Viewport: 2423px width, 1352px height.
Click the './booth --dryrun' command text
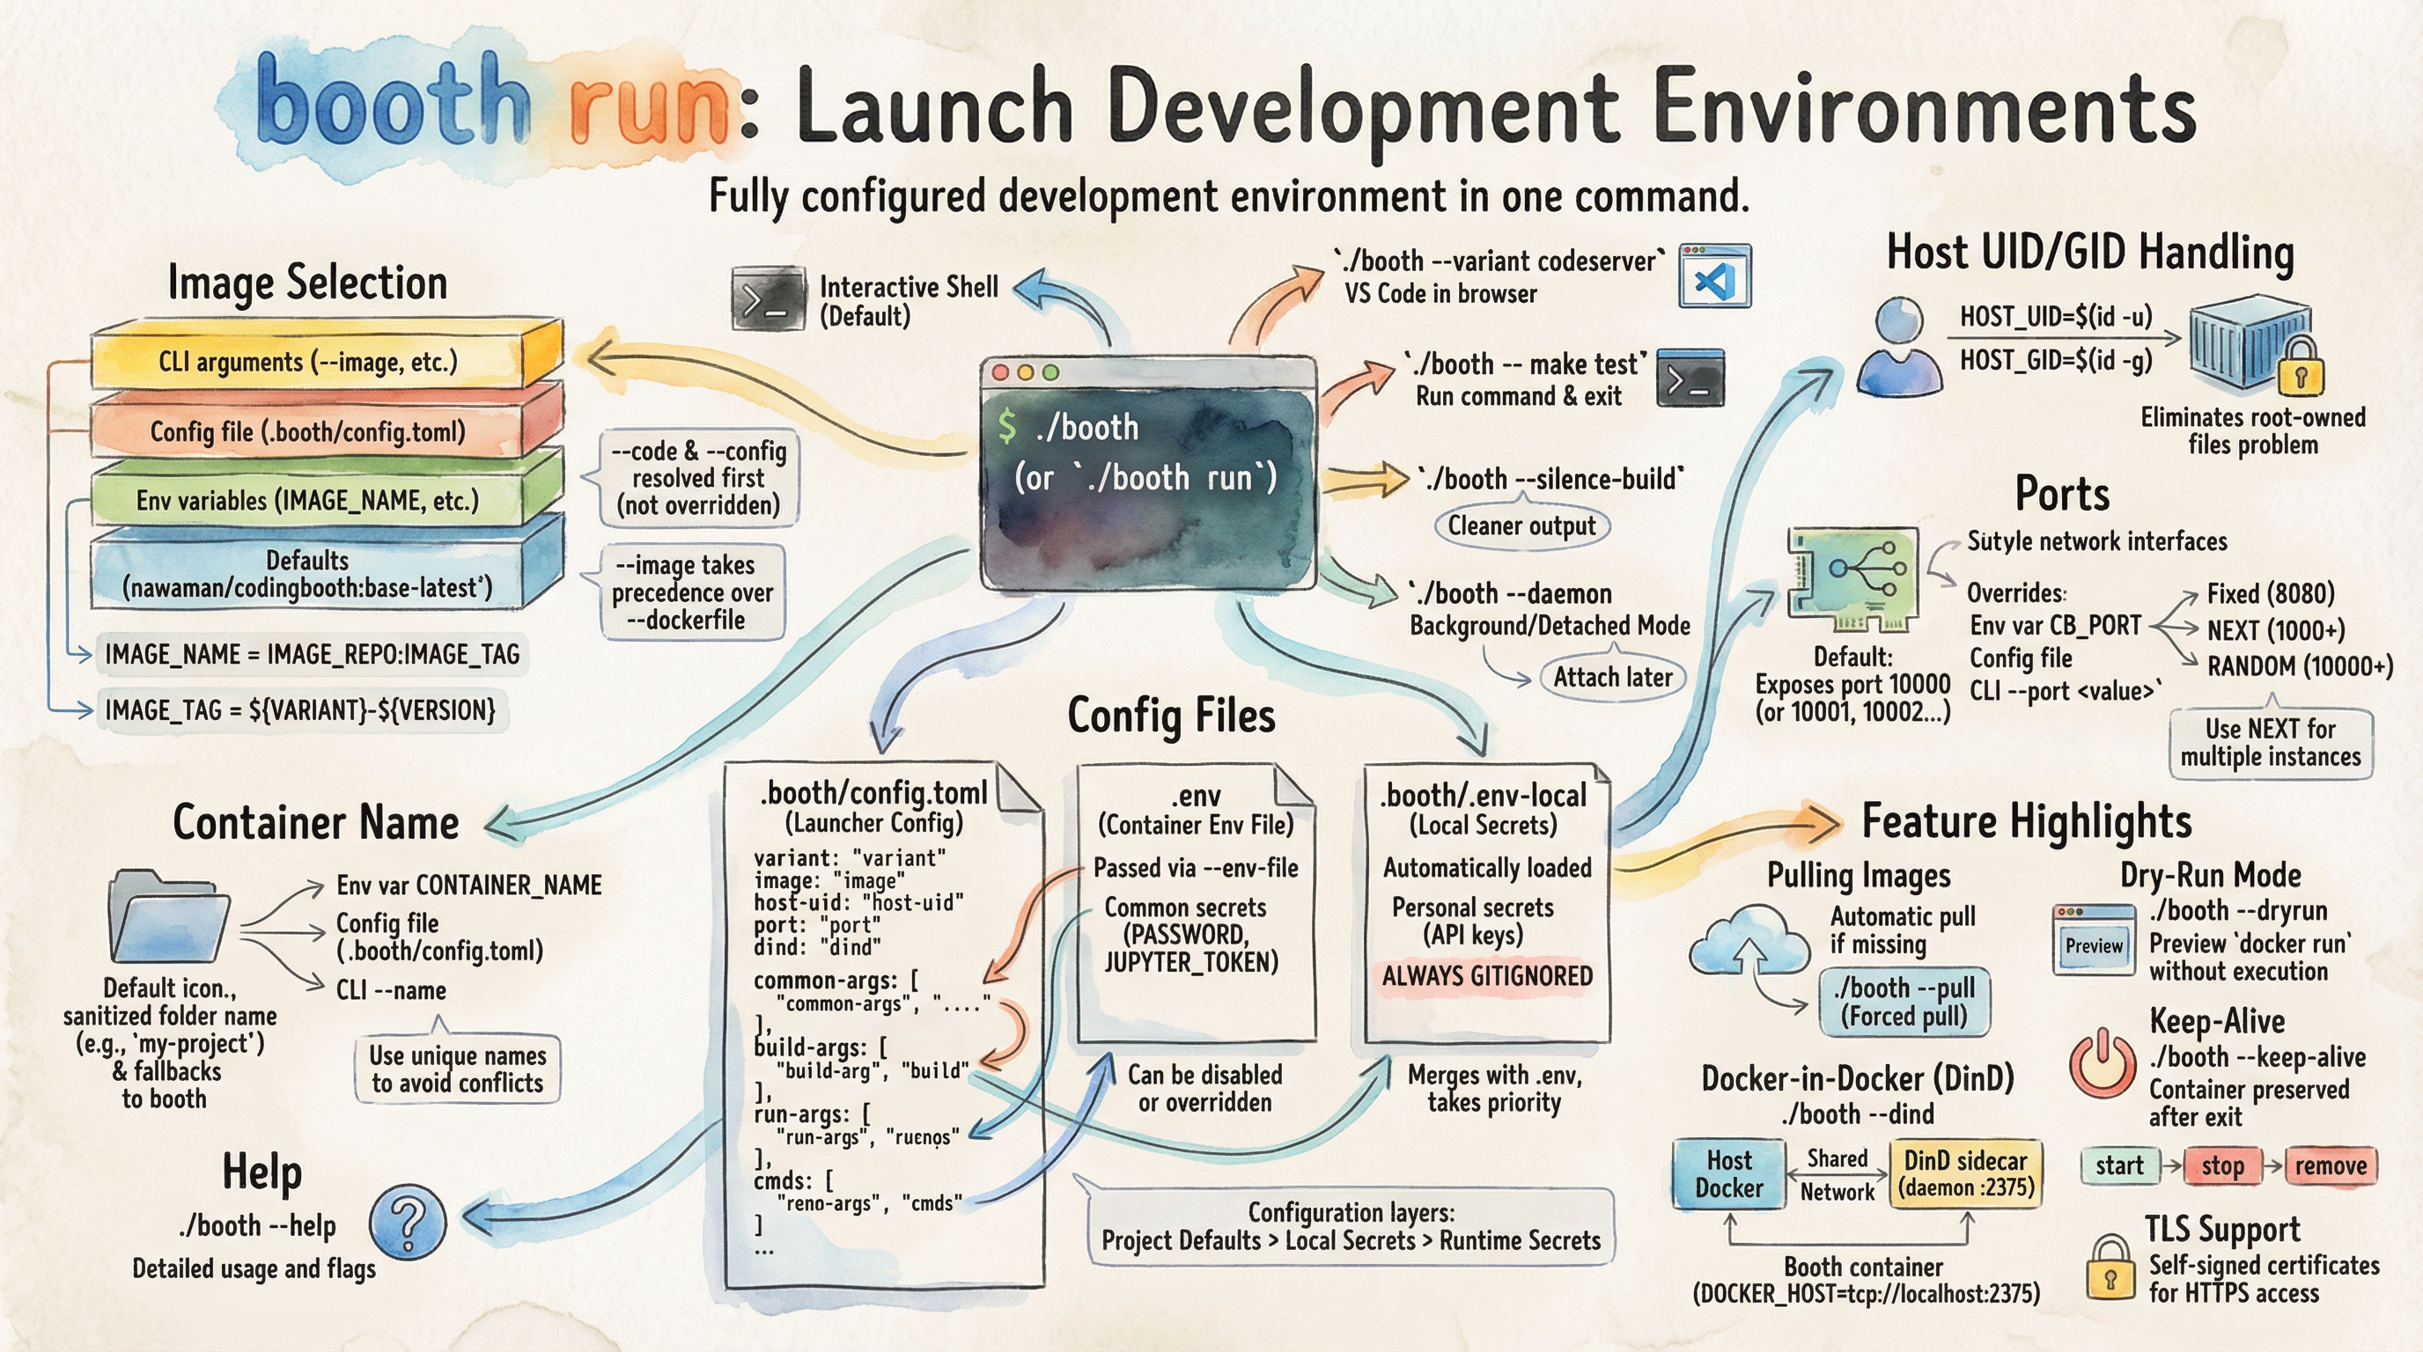tap(2238, 910)
